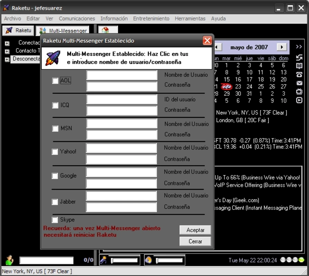309x276 pixels.
Task: Expand the Conectado tree group
Action: [x=7, y=43]
